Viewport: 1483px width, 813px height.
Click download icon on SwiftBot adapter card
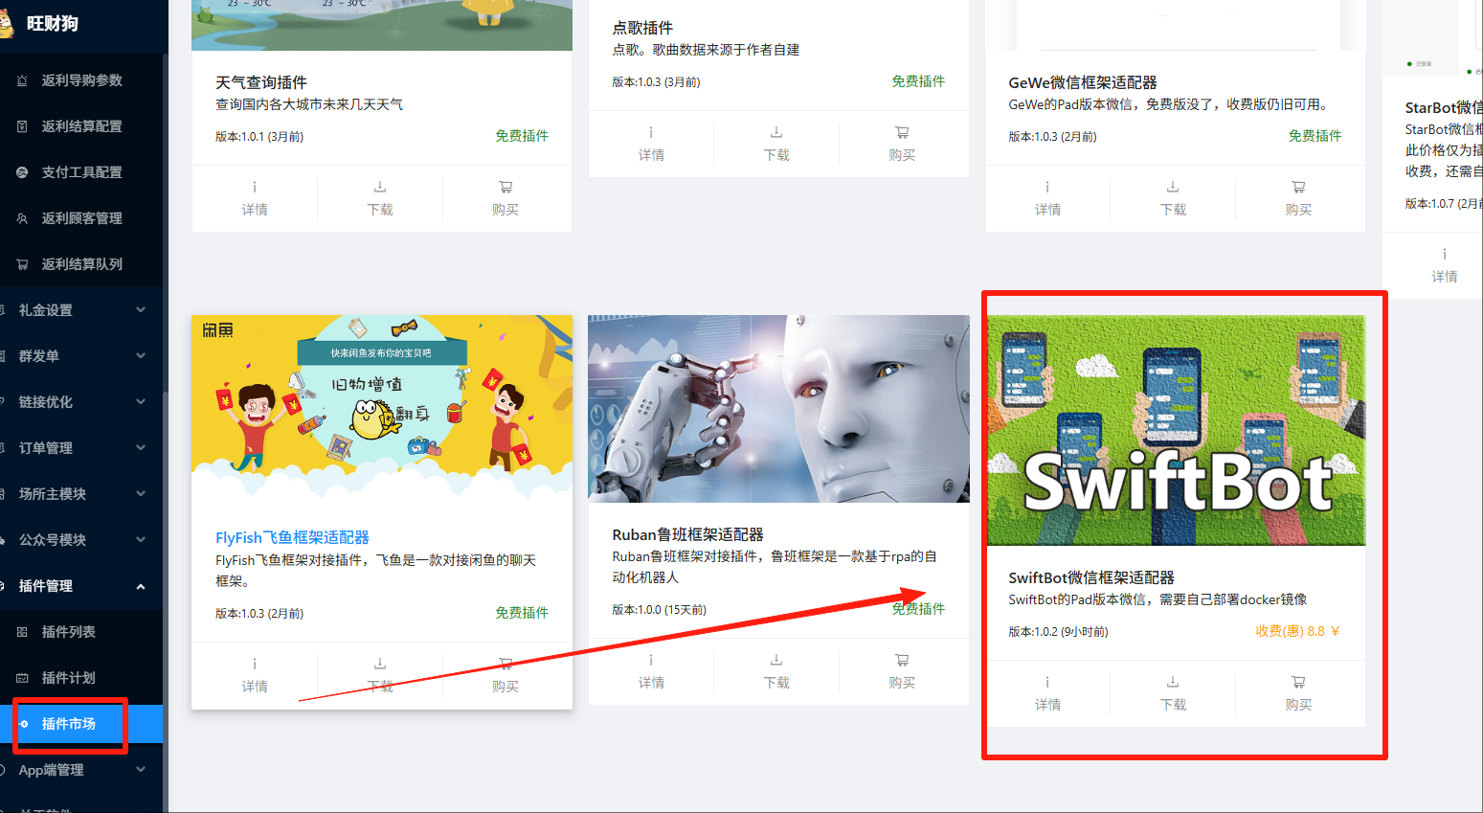(1173, 683)
